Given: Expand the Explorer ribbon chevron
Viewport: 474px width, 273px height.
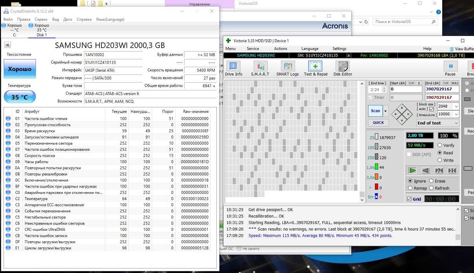Looking at the screenshot, I should tap(431, 12).
